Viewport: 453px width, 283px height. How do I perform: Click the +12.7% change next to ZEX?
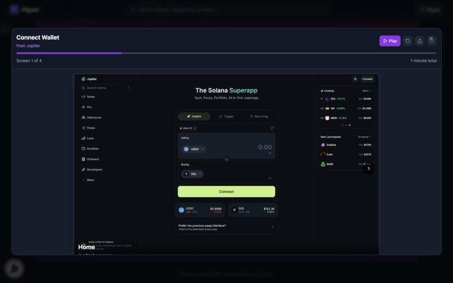point(341,99)
